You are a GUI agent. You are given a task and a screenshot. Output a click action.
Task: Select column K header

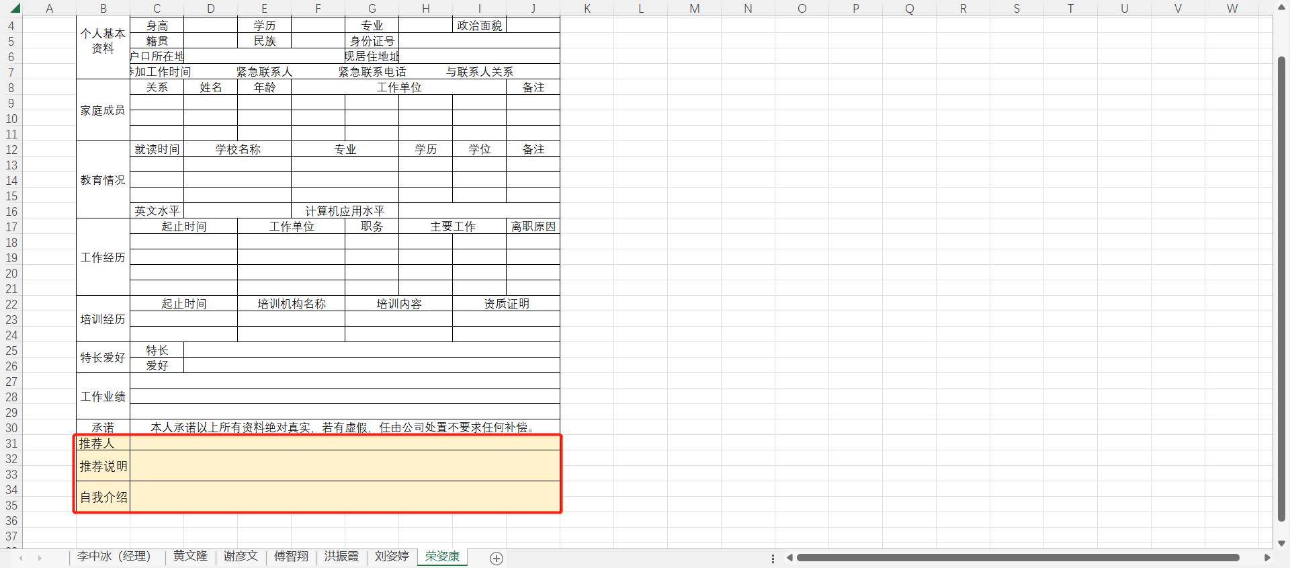point(587,8)
